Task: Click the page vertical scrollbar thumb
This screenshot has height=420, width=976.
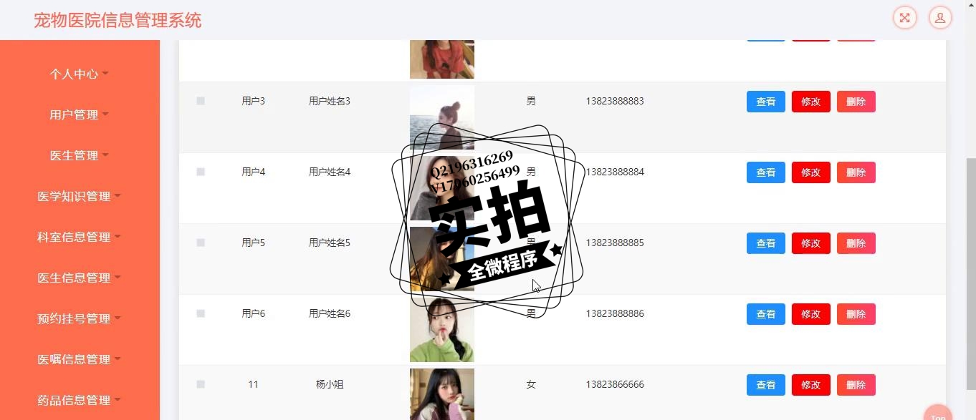Action: pyautogui.click(x=971, y=274)
